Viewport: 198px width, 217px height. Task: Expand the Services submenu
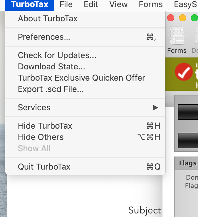pyautogui.click(x=85, y=108)
